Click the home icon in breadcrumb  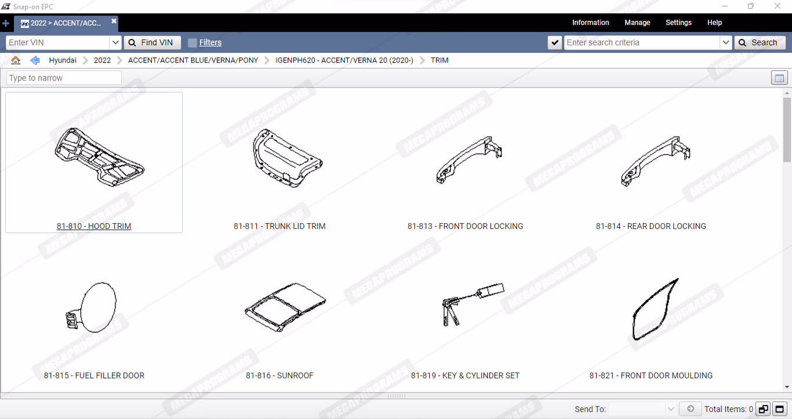click(x=16, y=60)
